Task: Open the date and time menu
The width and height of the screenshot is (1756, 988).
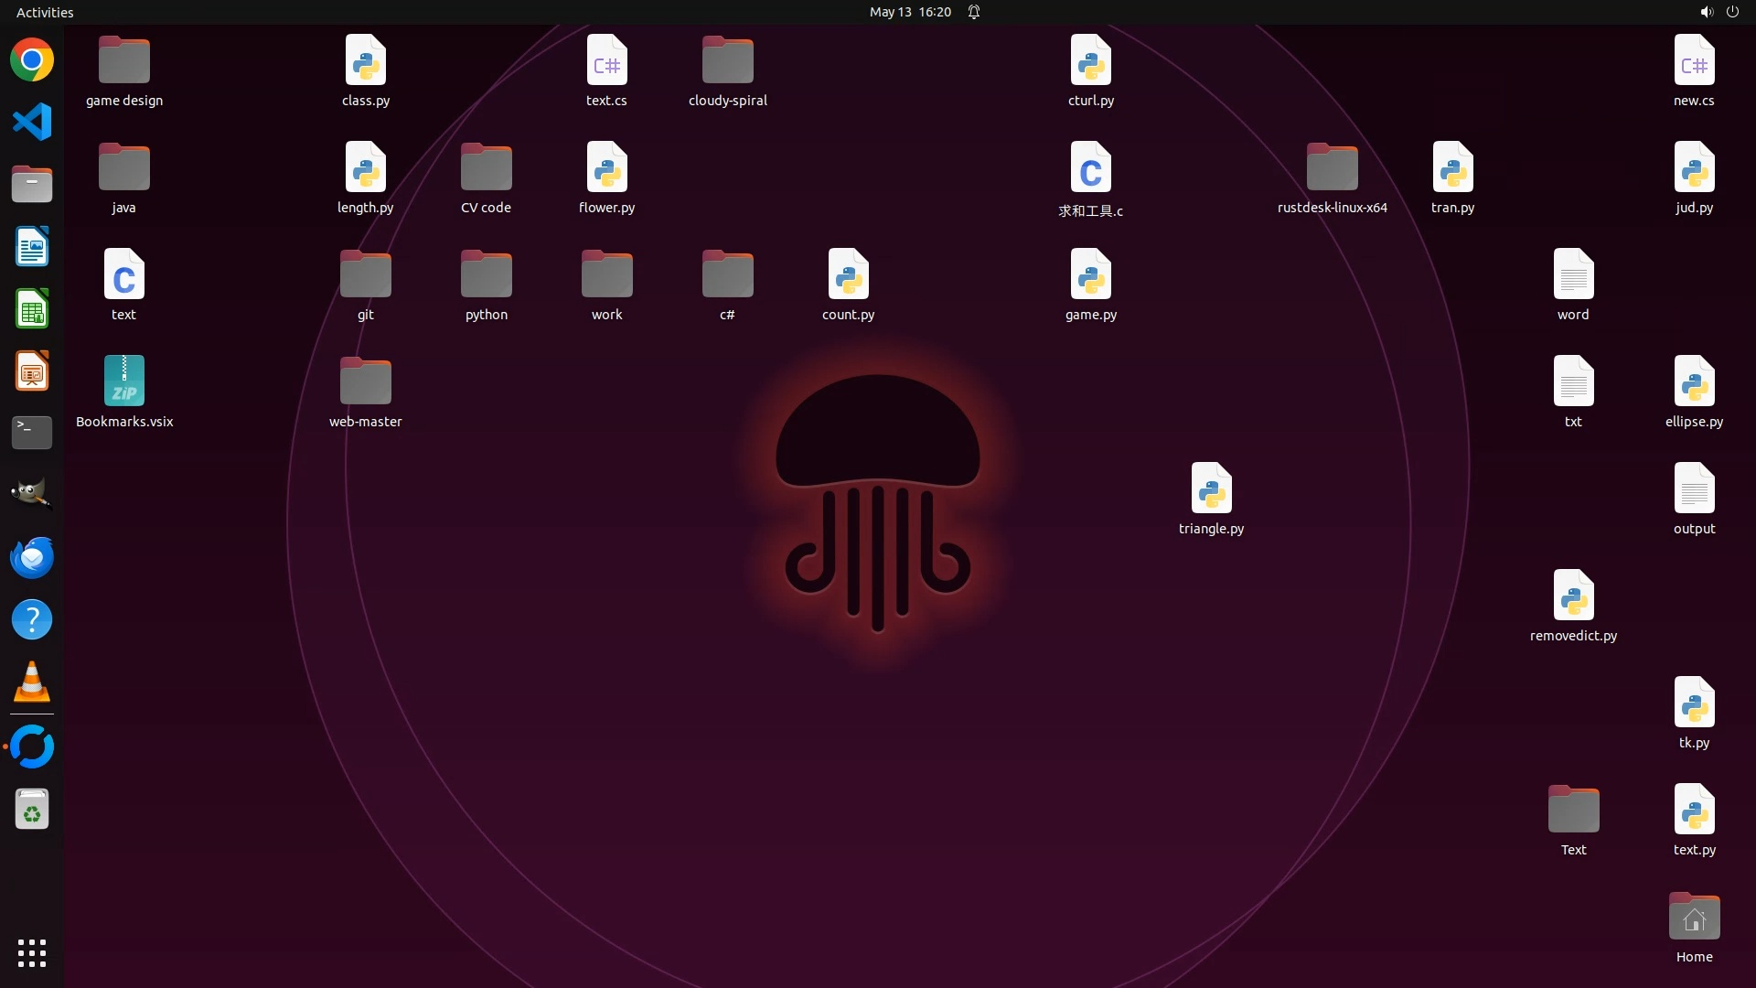Action: coord(909,12)
